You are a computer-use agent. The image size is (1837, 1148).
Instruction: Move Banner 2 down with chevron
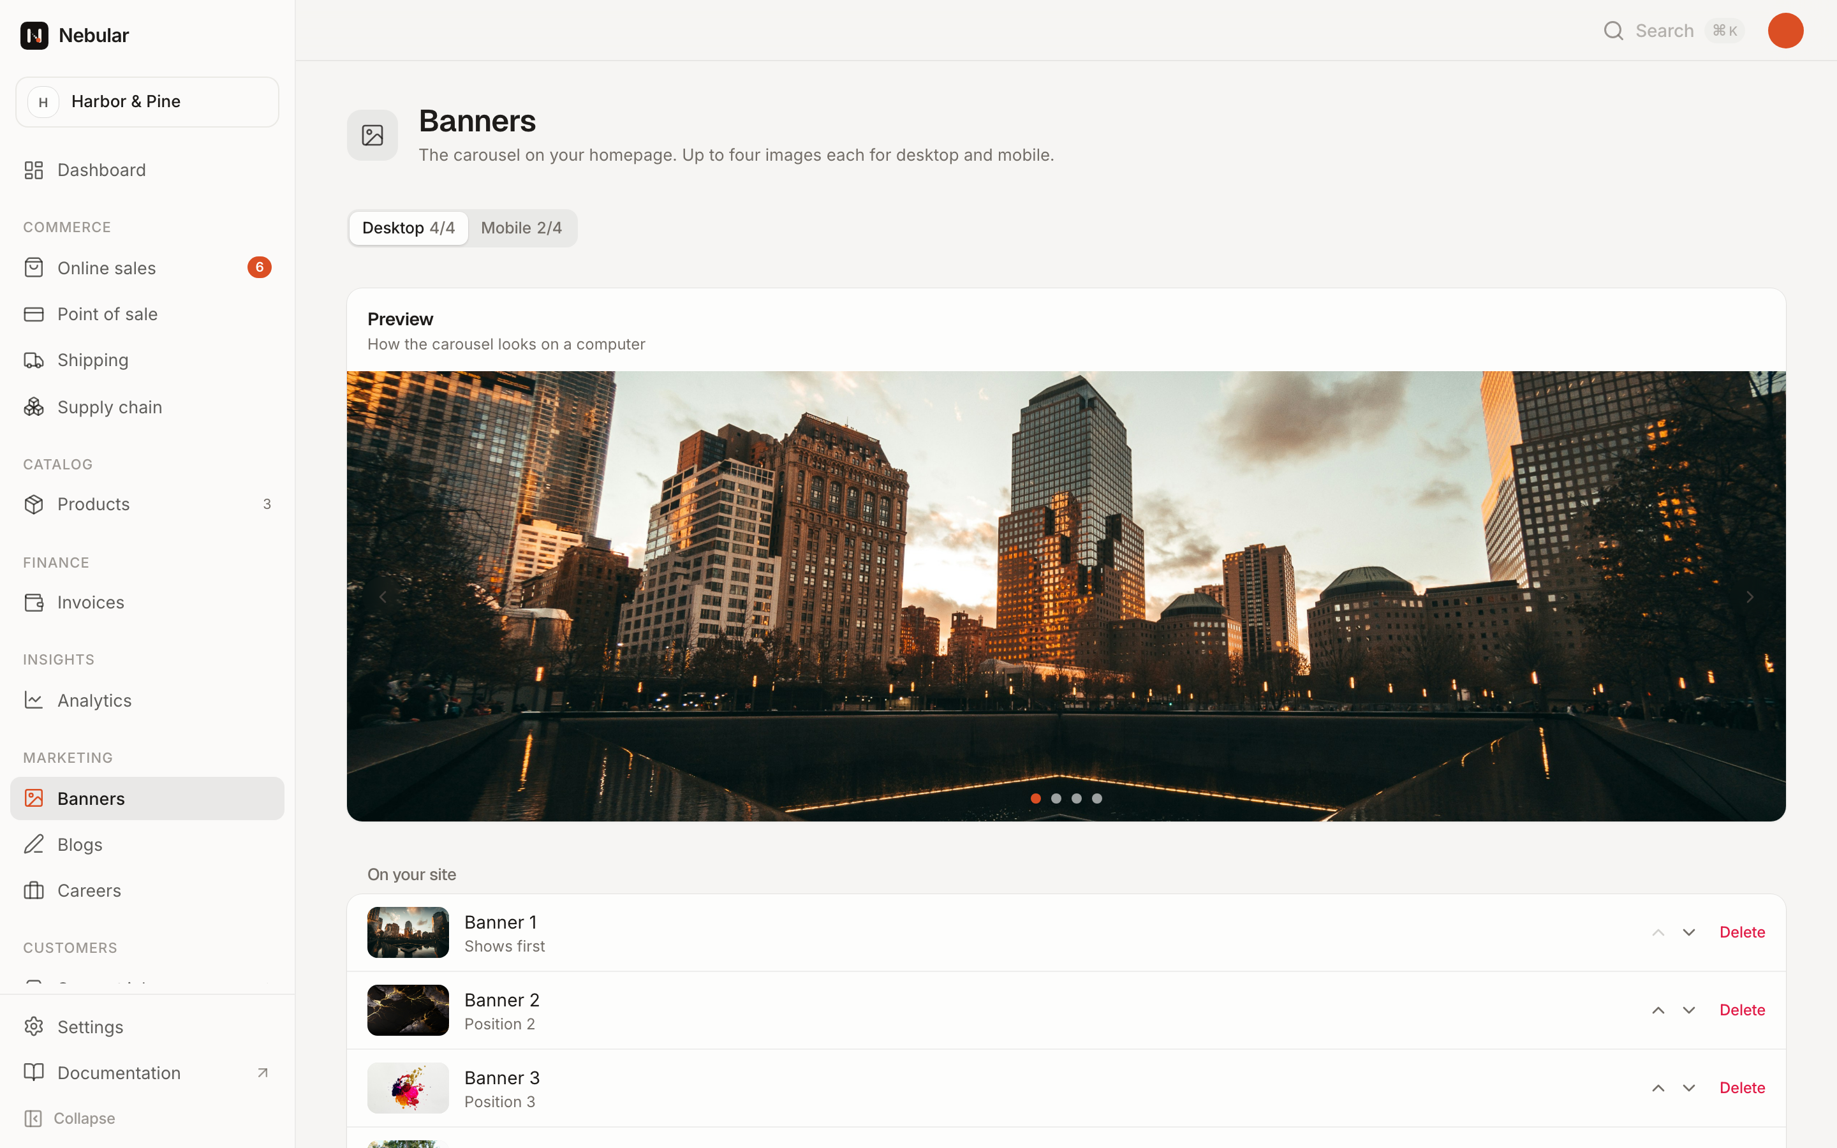pos(1689,1011)
